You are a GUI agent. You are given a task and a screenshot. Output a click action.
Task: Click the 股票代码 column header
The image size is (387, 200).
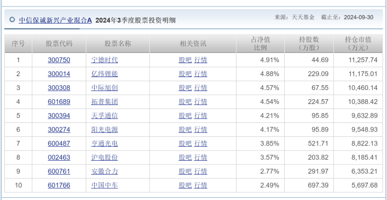tap(59, 44)
